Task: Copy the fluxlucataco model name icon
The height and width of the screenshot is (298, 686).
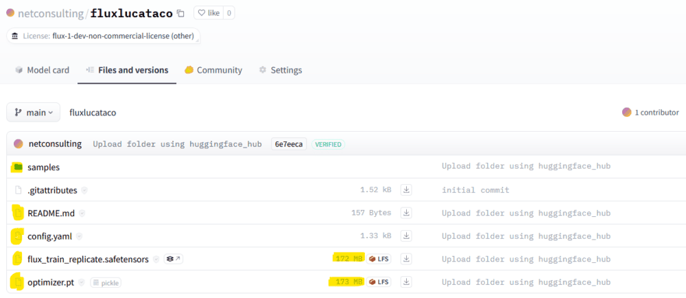Action: (180, 14)
